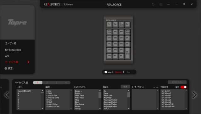The width and height of the screenshot is (201, 114).
Task: Click scrollbar thumb in マルチメディアキー list
Action: tap(100, 95)
